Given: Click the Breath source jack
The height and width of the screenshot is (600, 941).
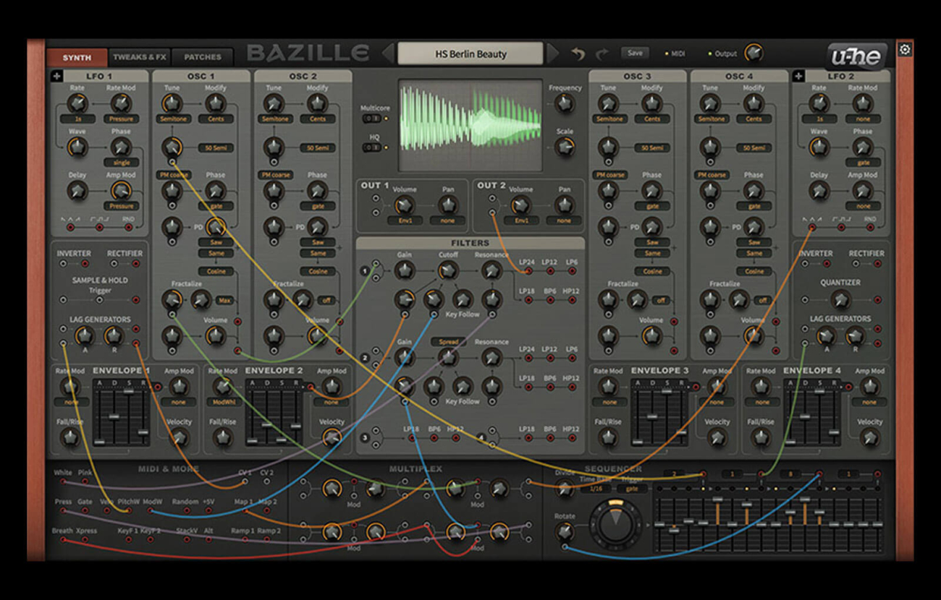Looking at the screenshot, I should [62, 539].
